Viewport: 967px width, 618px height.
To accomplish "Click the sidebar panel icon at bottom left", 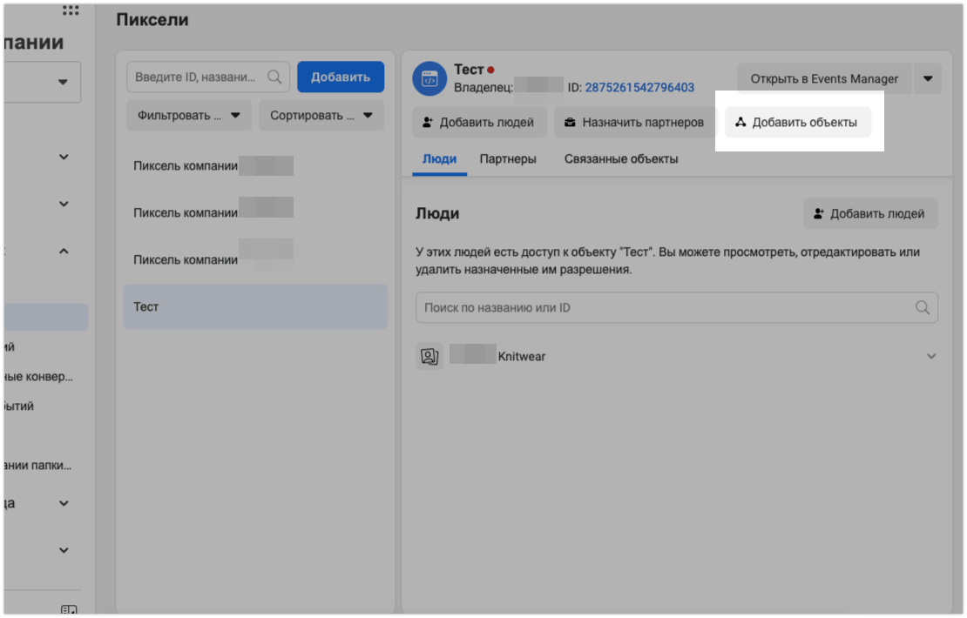I will (70, 610).
